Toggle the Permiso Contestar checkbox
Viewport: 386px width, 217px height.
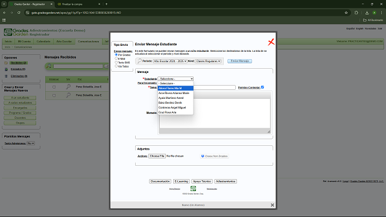262,87
